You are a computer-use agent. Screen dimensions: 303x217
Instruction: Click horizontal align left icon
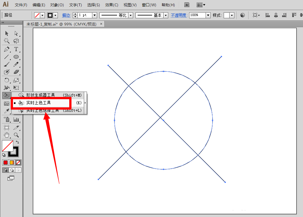point(268,15)
